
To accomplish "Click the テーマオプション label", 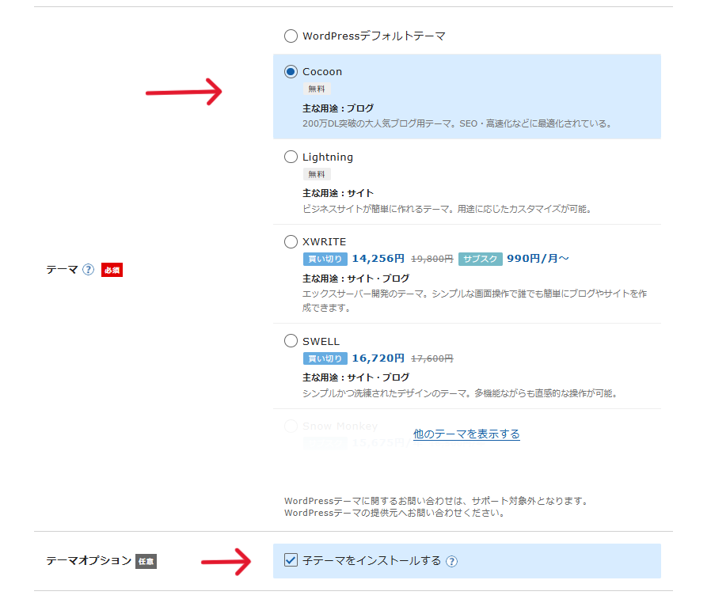I will coord(89,560).
